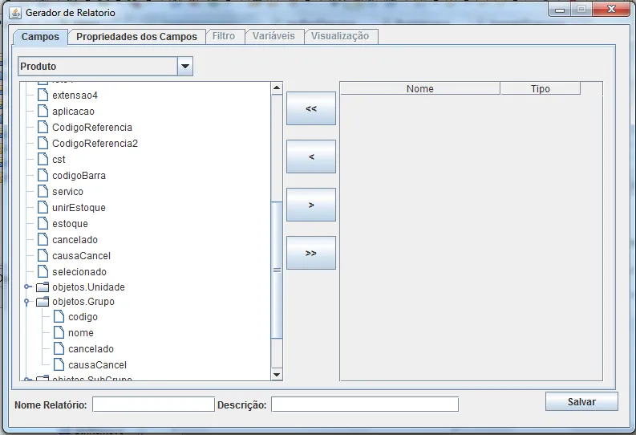Click the CodigoReferencia file icon
The height and width of the screenshot is (435, 636).
[43, 127]
